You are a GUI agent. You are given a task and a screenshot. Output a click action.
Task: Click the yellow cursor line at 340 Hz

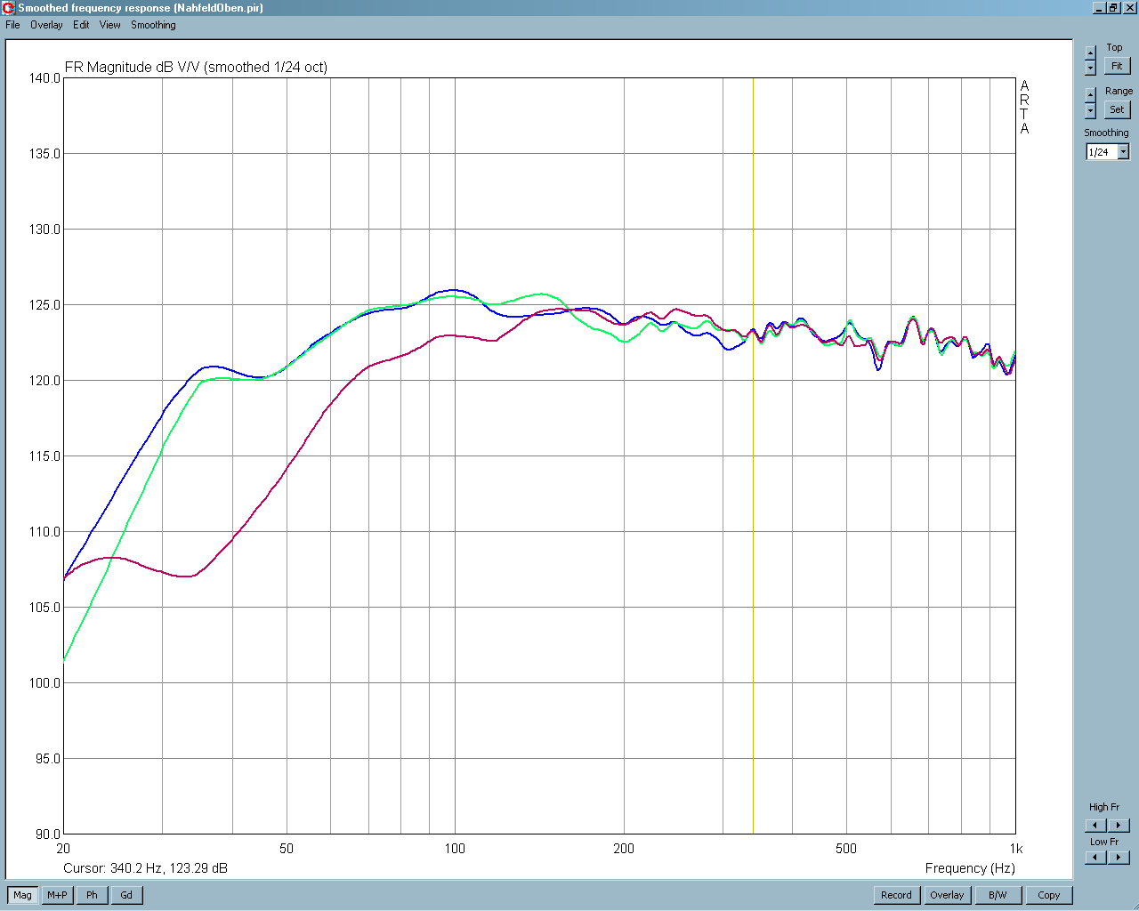753,455
